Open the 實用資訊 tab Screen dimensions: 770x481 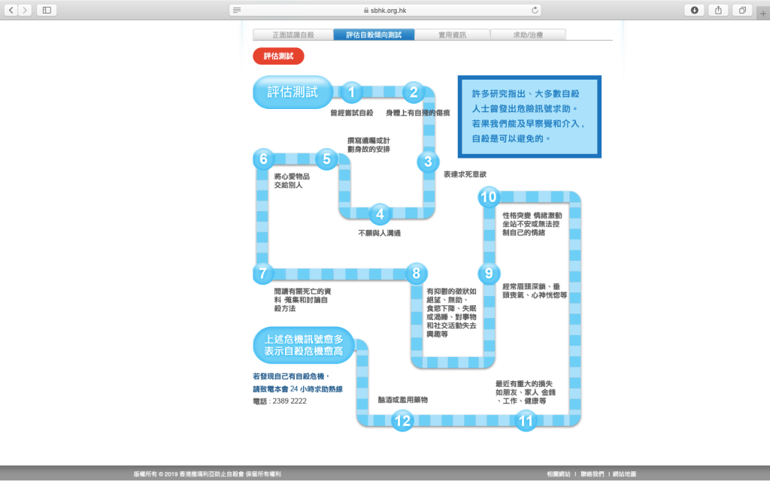click(452, 35)
